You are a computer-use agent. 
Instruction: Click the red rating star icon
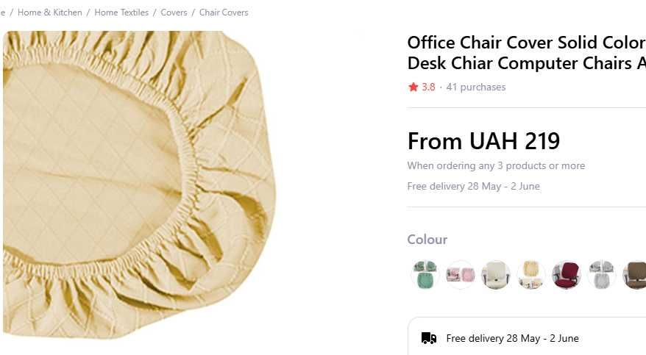click(x=413, y=87)
